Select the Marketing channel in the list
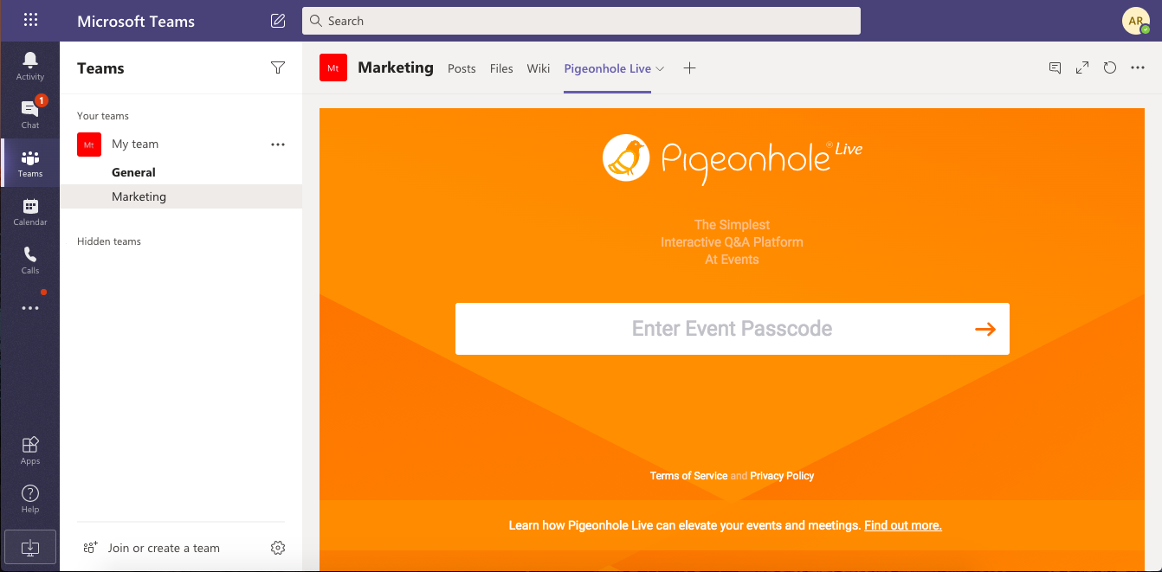 (181, 196)
